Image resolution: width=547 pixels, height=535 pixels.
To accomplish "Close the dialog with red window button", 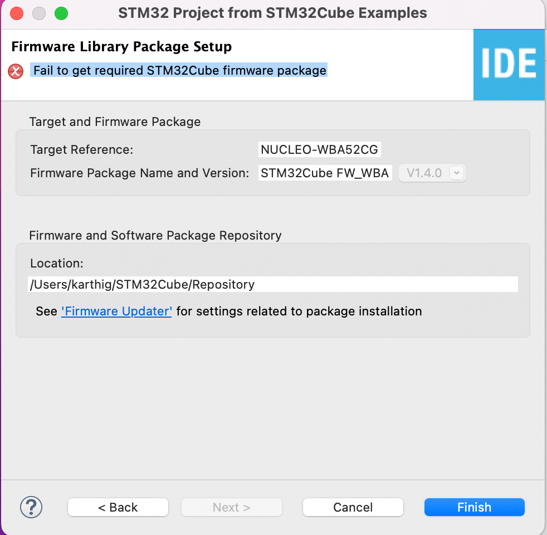I will [17, 13].
